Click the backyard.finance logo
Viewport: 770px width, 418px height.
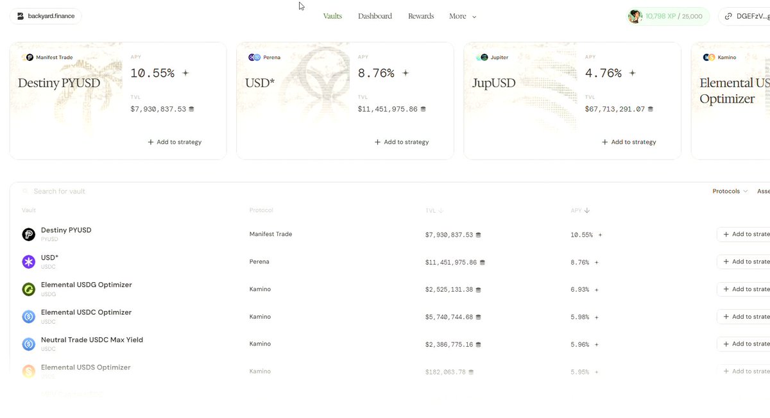46,16
